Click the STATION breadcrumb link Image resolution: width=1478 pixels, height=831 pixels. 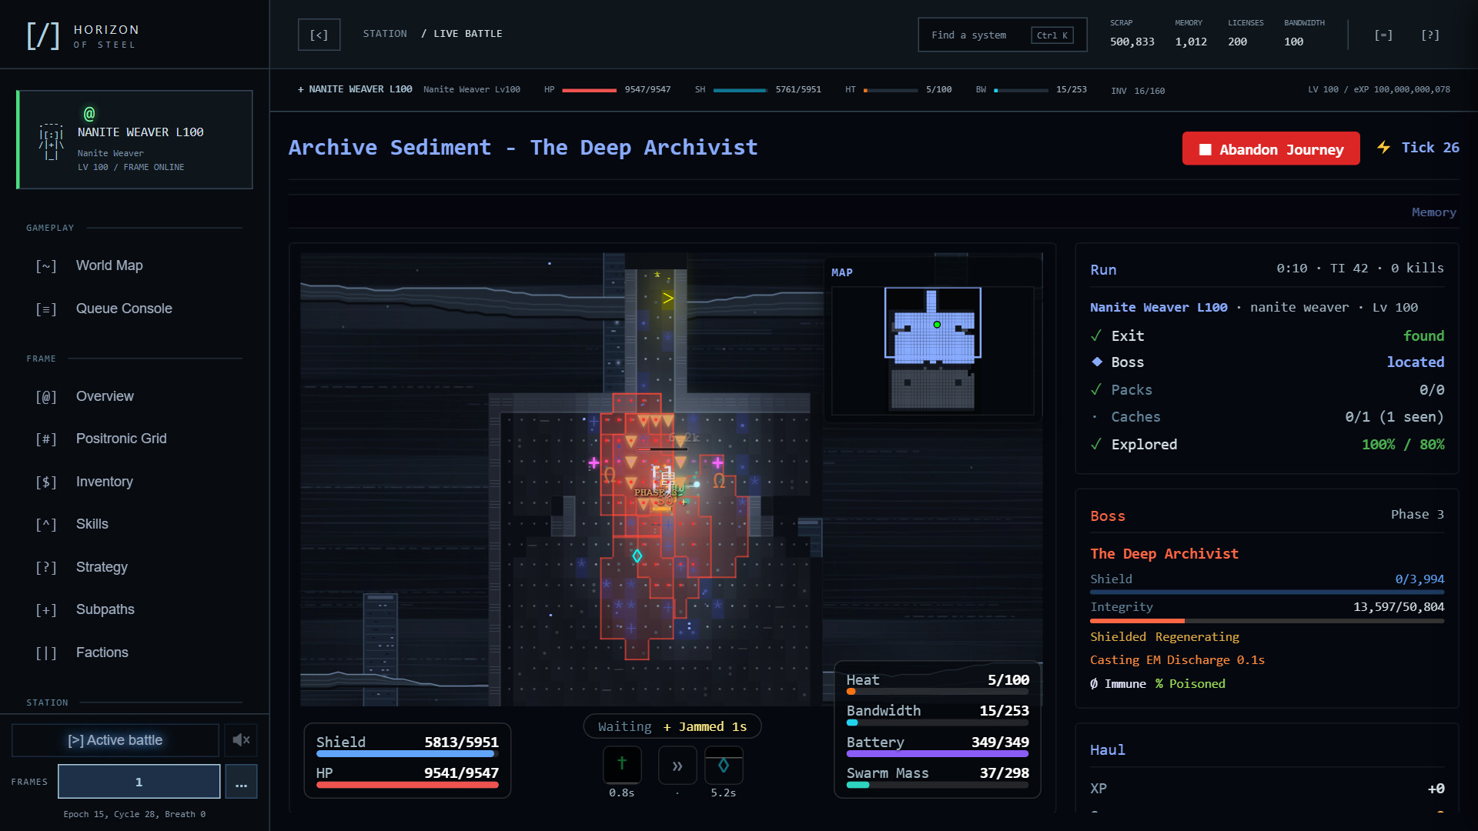385,34
